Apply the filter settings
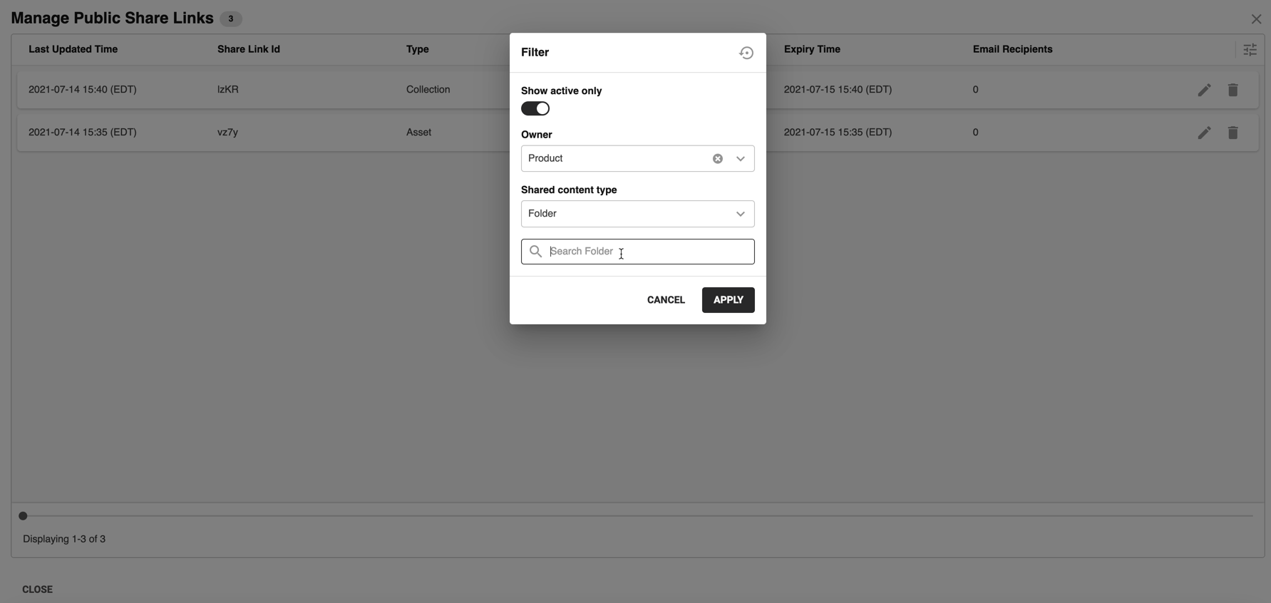This screenshot has width=1271, height=603. tap(729, 300)
